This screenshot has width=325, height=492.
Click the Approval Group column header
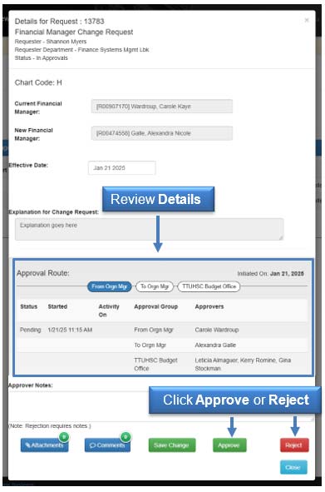[155, 306]
